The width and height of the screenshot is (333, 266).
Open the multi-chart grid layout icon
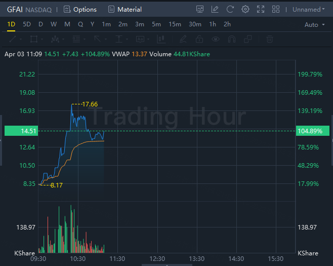pyautogui.click(x=276, y=9)
